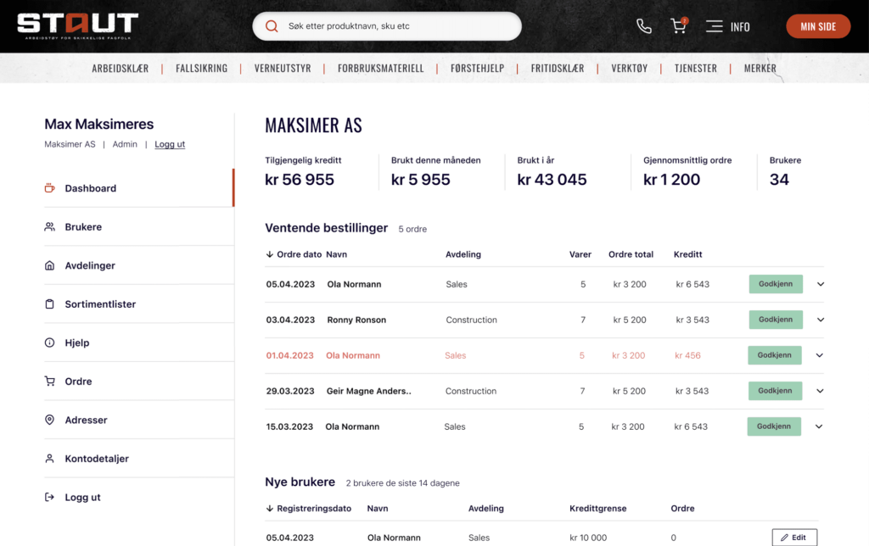Expand the Geir Magne Anders order chevron
Viewport: 869px width, 546px height.
[820, 391]
